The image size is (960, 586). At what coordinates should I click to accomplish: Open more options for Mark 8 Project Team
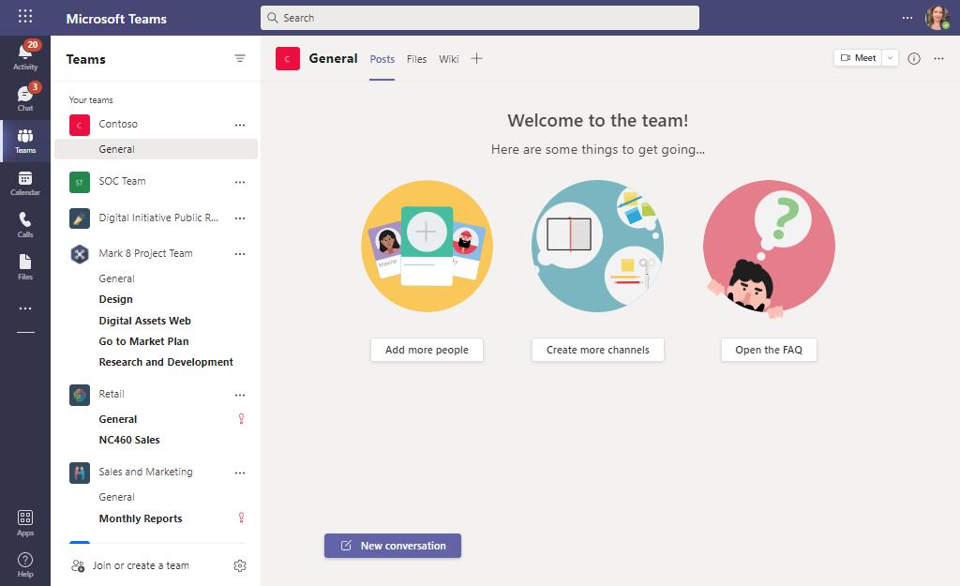240,254
